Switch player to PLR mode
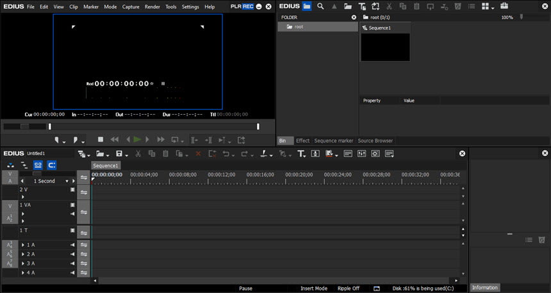 [x=236, y=6]
